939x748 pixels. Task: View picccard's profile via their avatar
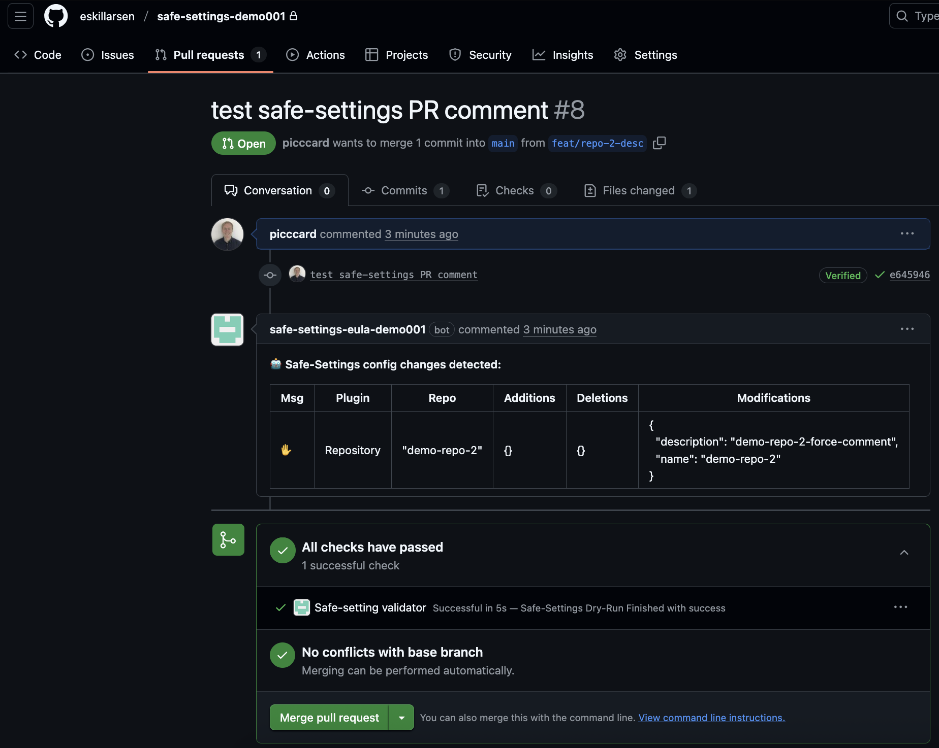click(x=227, y=234)
